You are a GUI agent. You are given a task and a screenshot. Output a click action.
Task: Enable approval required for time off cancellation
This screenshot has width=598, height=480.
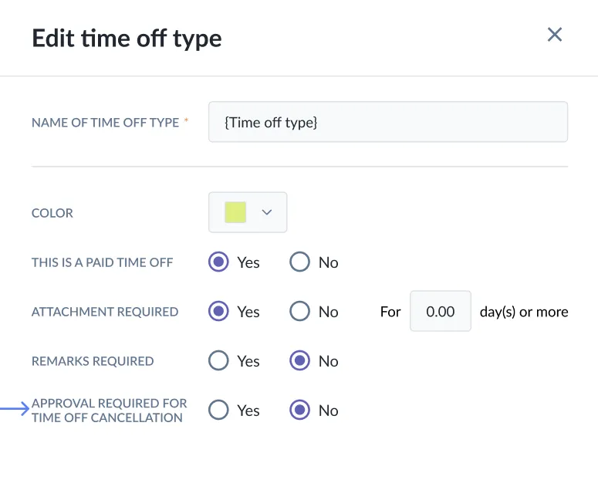219,411
